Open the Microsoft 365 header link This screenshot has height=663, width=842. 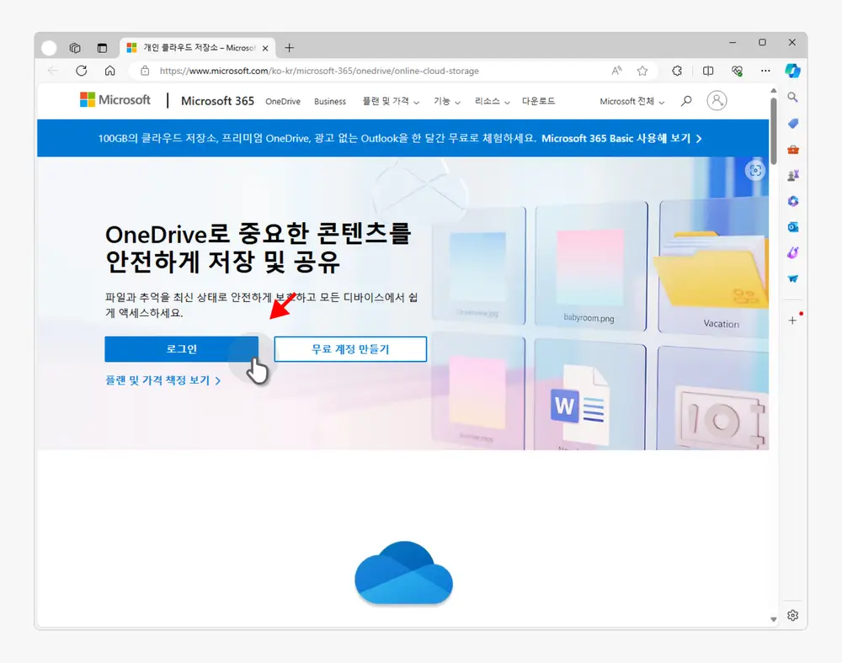point(217,101)
